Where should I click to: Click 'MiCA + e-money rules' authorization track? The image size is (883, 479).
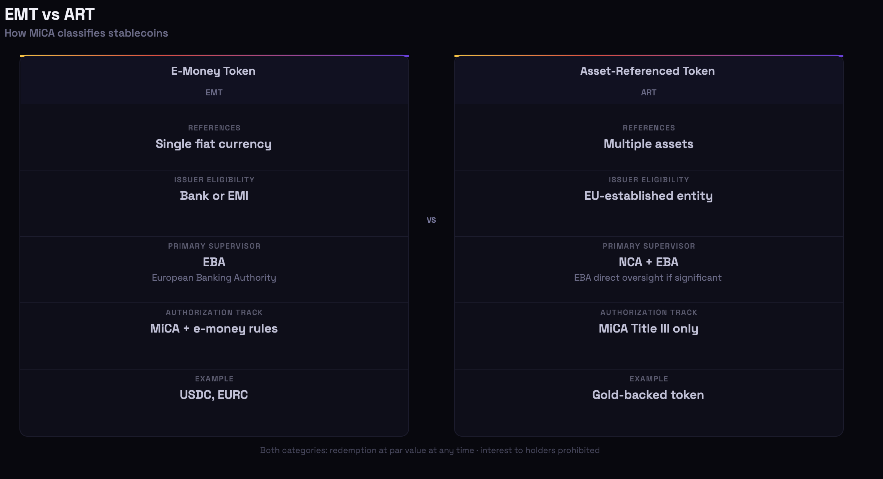[x=214, y=328]
